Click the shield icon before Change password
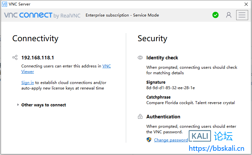Screen dimensions: 252x155 click(149, 140)
